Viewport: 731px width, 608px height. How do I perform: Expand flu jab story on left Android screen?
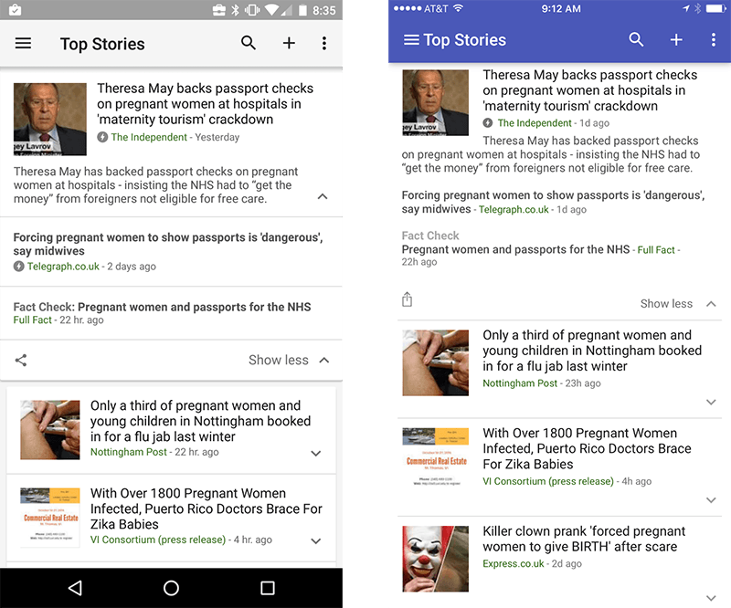click(x=316, y=453)
